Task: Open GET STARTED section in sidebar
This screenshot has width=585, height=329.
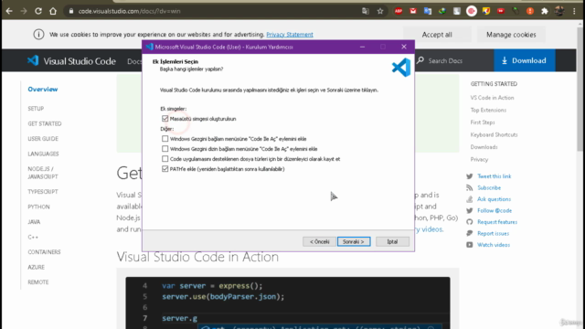Action: 45,124
